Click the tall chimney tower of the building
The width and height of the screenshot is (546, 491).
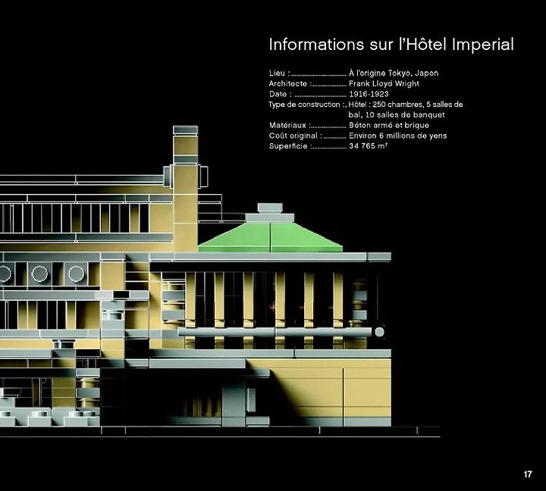pos(185,189)
